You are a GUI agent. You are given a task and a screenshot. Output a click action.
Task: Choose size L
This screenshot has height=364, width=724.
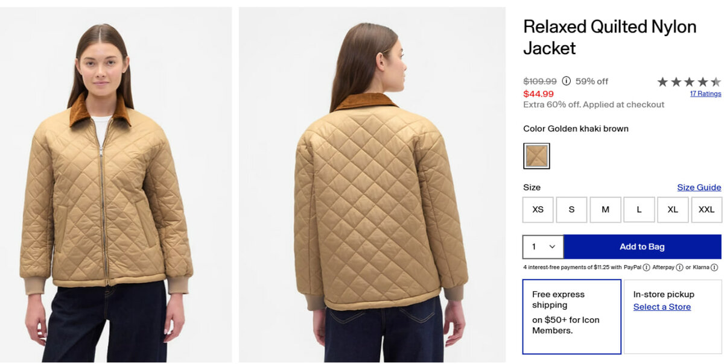point(639,210)
